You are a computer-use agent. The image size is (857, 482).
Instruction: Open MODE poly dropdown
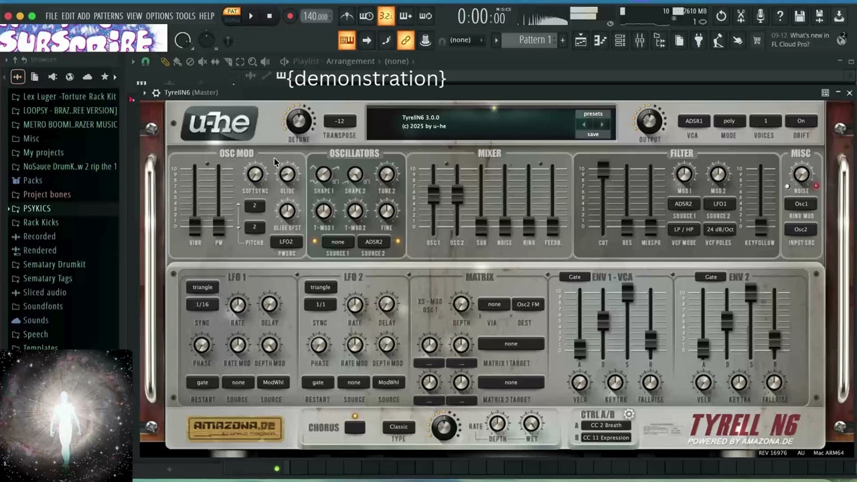pos(728,121)
